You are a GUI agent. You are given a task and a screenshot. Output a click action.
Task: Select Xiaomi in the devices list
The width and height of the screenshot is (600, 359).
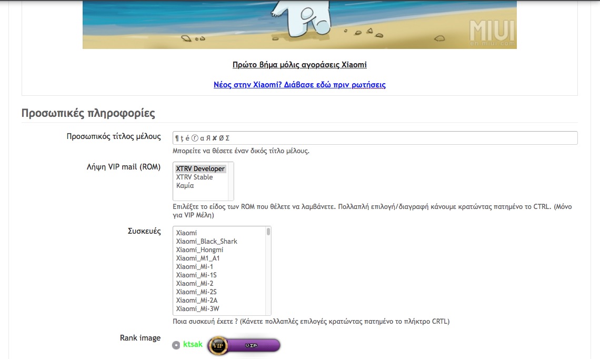tap(186, 233)
